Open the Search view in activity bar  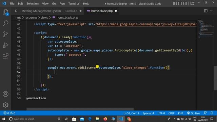pos(5,23)
